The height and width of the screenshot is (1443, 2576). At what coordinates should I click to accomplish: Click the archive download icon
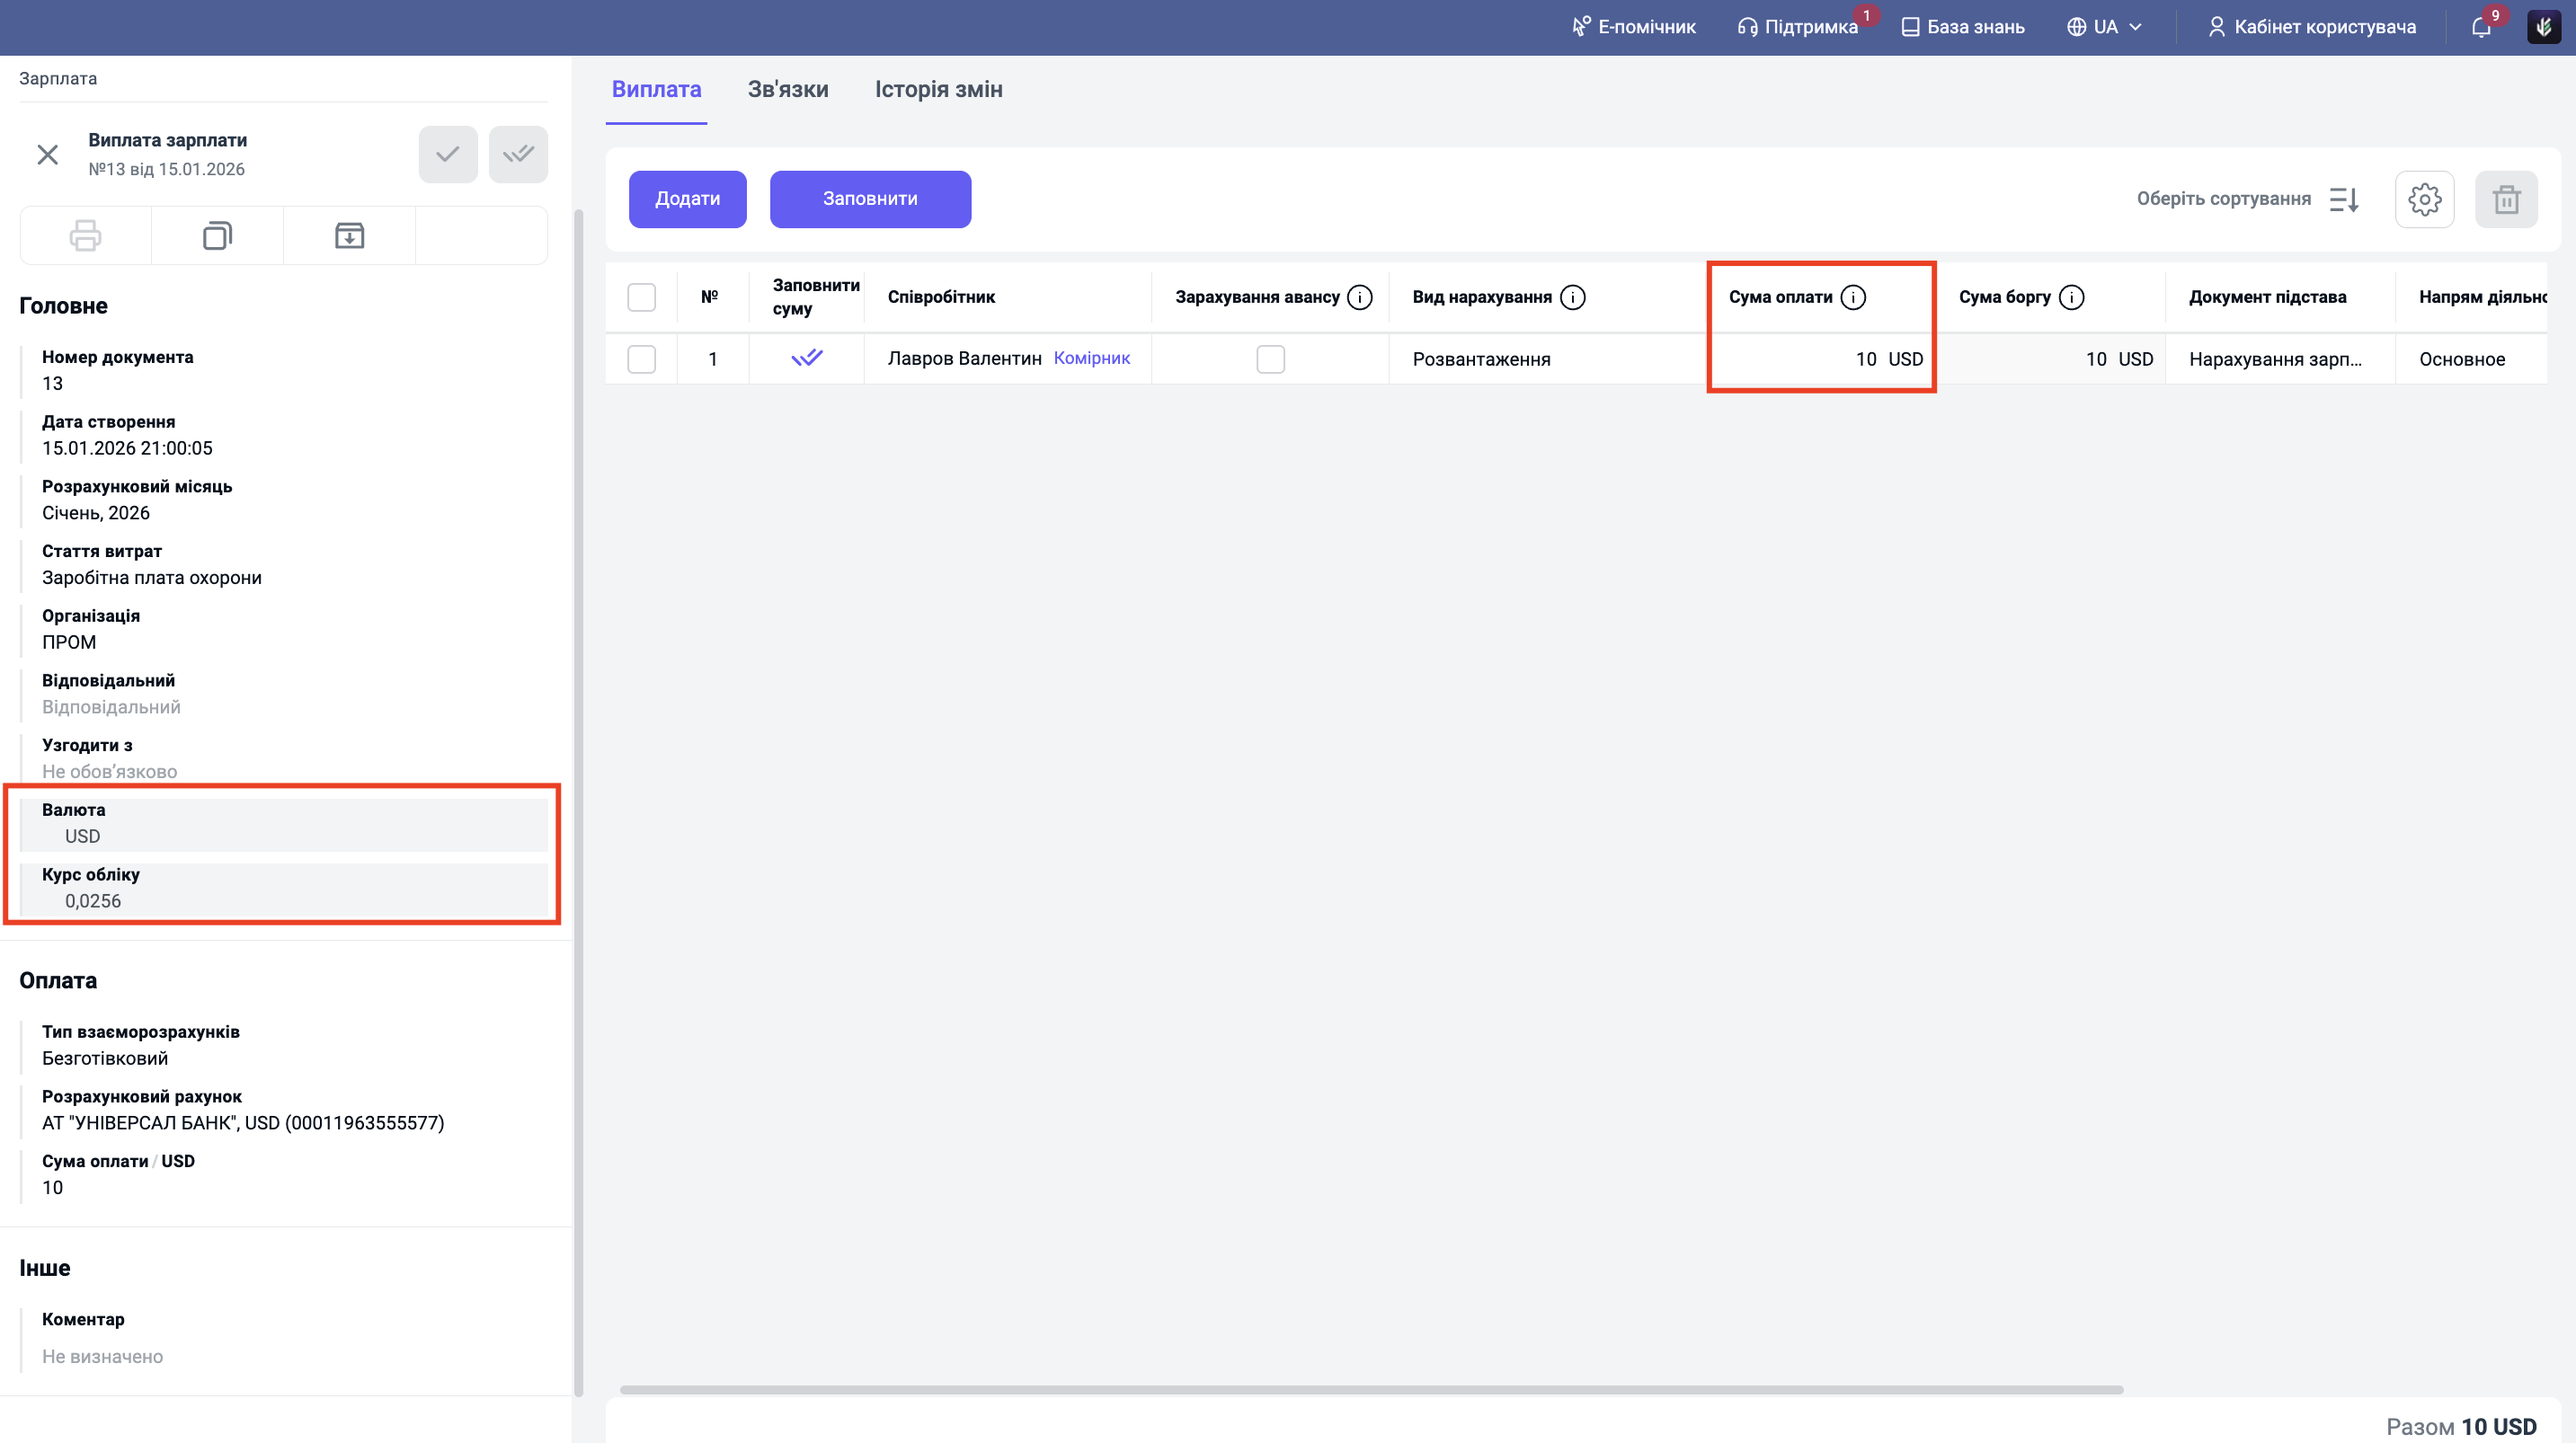tap(349, 236)
